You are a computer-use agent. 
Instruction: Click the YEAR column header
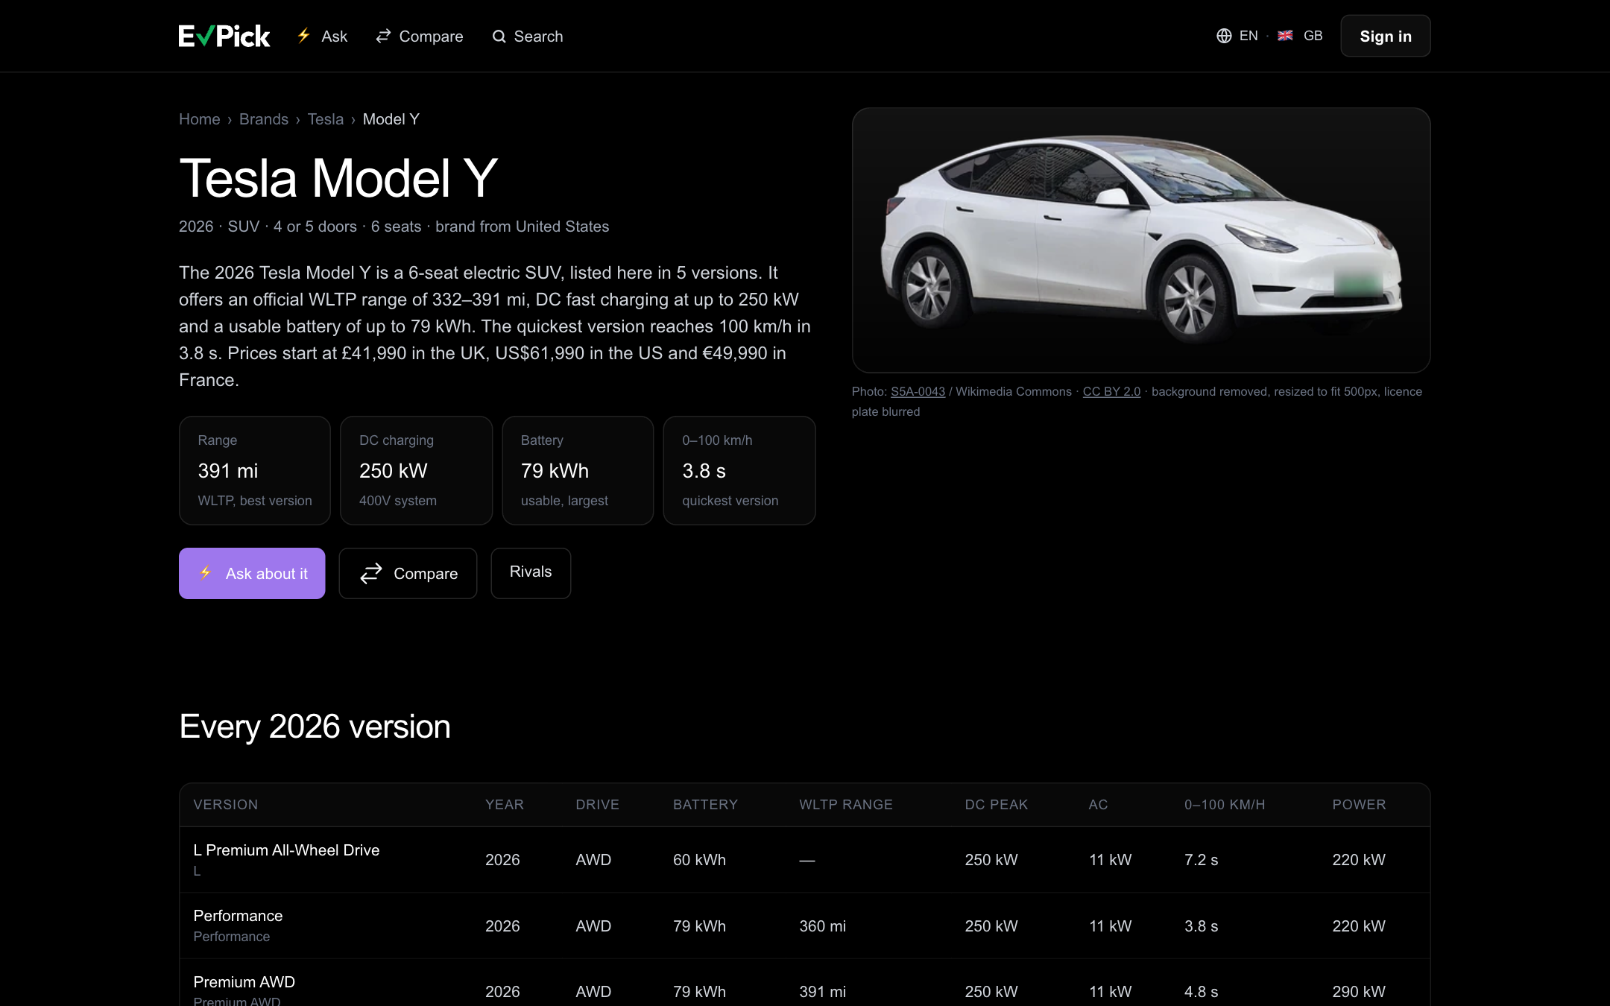[505, 805]
